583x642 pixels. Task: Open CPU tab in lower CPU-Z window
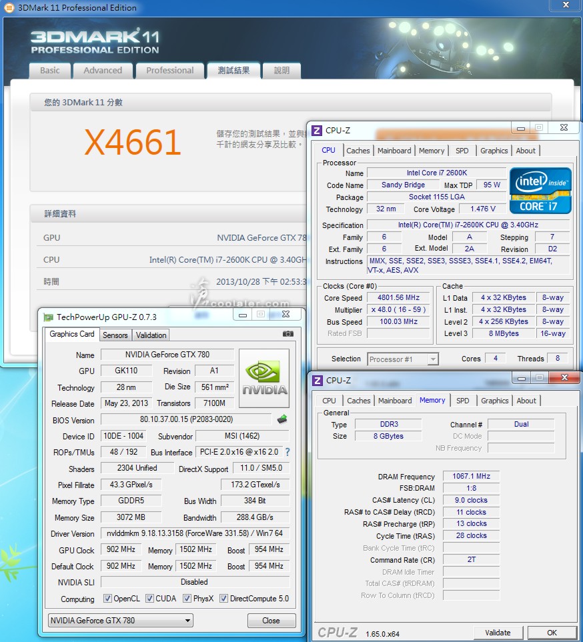(x=329, y=401)
